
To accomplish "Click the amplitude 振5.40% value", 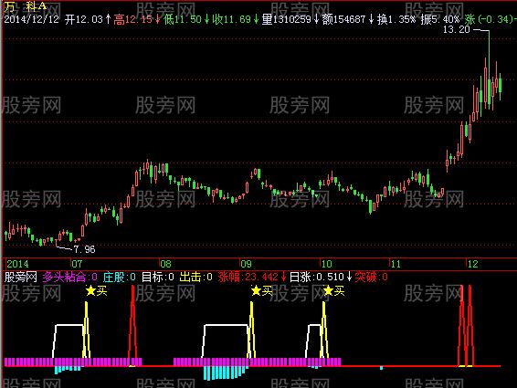I will pos(440,19).
